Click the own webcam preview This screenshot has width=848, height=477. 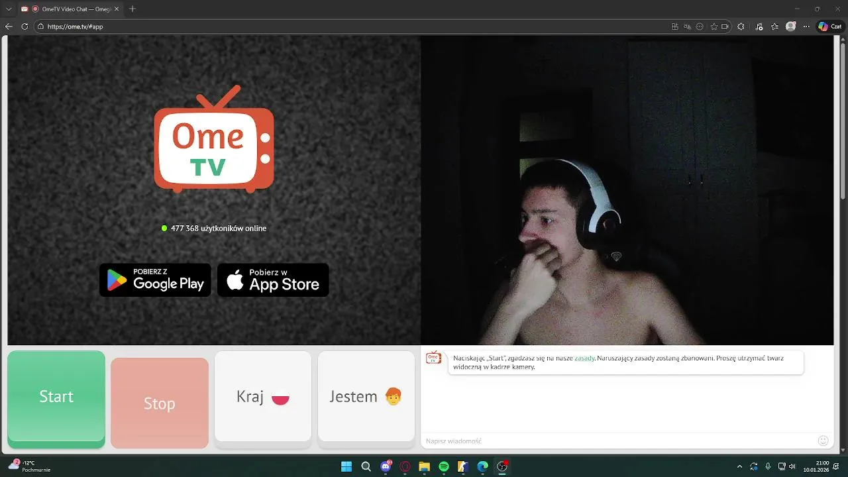[627, 190]
